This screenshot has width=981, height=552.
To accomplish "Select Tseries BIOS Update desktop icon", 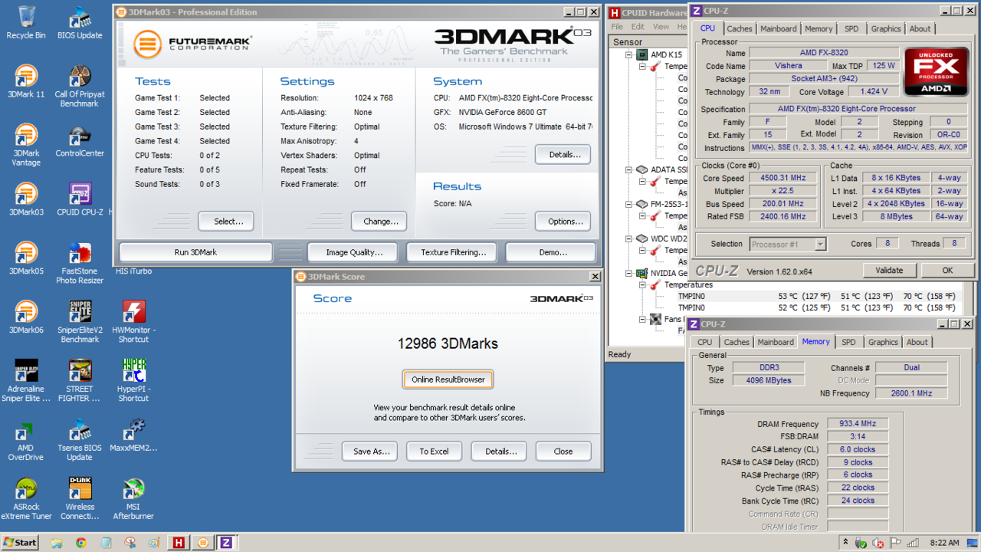I will [x=80, y=440].
